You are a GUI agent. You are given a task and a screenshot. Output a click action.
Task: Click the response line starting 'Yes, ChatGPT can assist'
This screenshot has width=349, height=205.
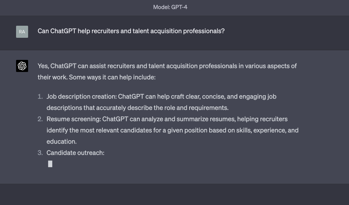pyautogui.click(x=167, y=66)
